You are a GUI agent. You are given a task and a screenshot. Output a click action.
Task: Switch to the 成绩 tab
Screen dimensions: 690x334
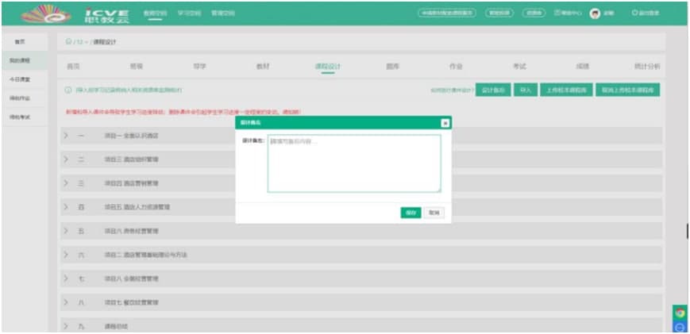(583, 67)
